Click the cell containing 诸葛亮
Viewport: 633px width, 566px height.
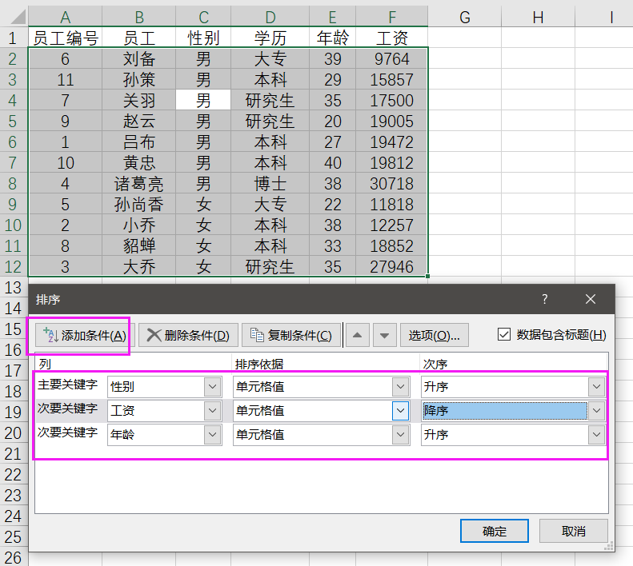point(139,183)
